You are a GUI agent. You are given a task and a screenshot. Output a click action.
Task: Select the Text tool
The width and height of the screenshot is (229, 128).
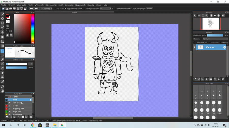(2, 73)
